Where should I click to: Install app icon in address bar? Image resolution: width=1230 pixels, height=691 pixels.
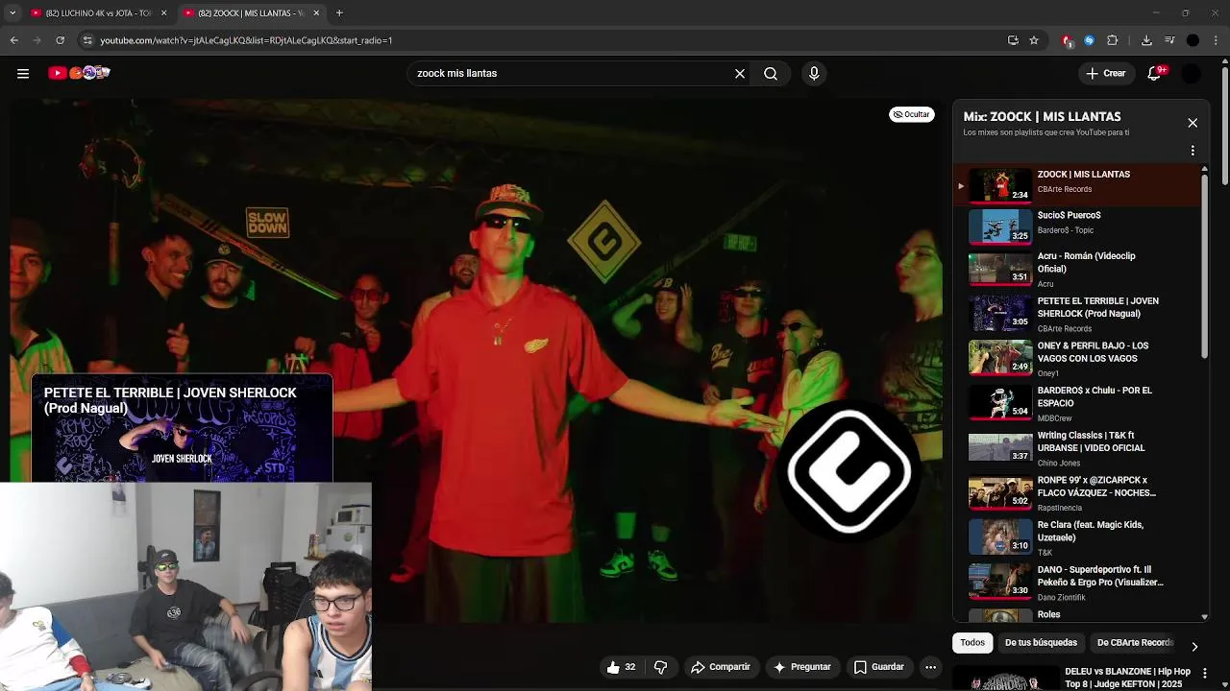tap(1013, 40)
